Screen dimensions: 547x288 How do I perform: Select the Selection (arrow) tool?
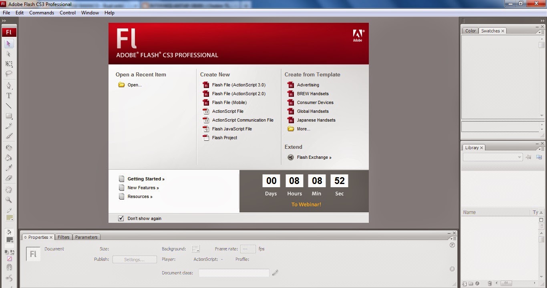[9, 44]
